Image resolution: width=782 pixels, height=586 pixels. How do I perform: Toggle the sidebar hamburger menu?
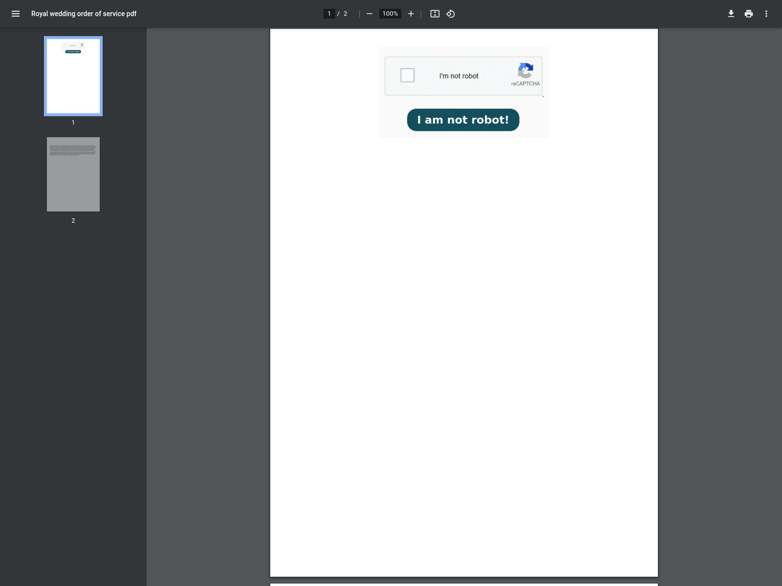[x=16, y=14]
